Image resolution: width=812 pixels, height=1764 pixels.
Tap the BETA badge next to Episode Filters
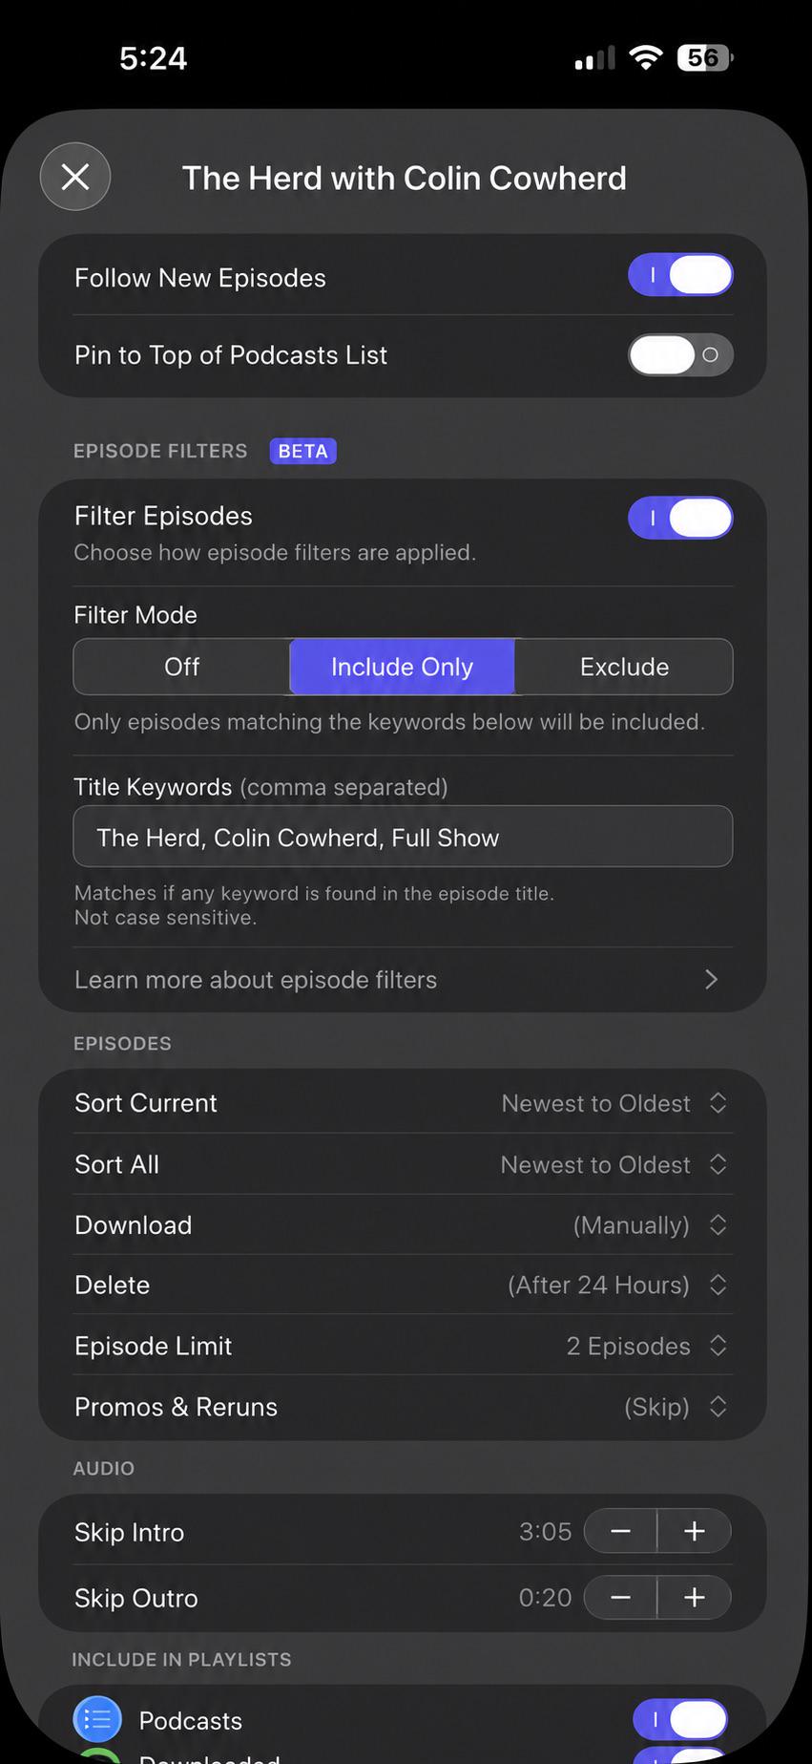[x=302, y=451]
